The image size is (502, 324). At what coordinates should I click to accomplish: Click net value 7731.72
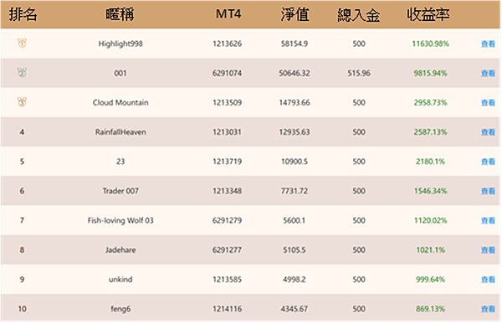[295, 192]
